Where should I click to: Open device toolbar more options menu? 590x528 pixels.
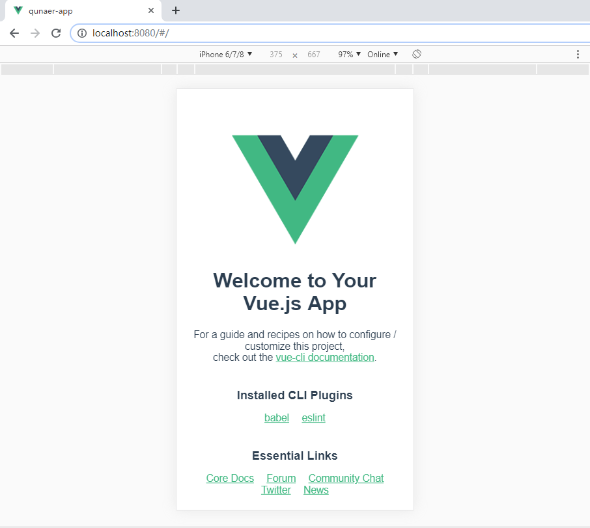(578, 55)
